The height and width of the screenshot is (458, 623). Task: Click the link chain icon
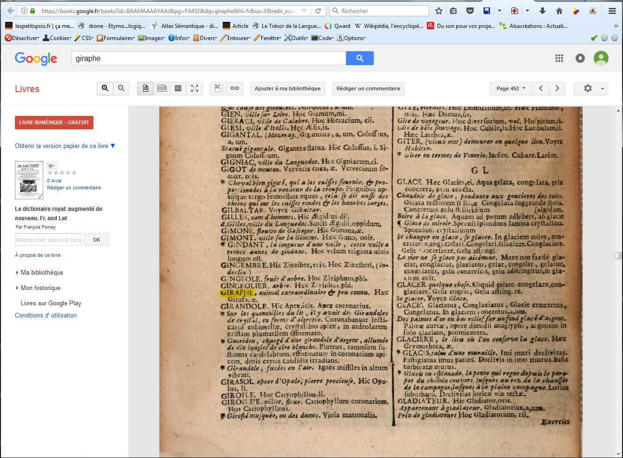tap(235, 88)
